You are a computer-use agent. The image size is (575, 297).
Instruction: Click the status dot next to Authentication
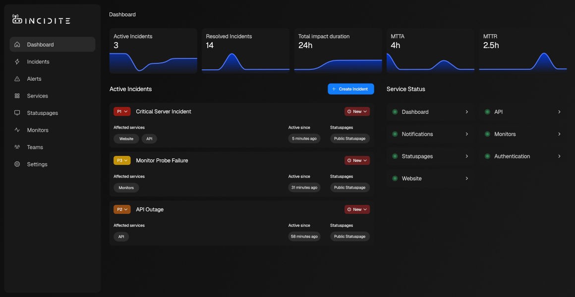tap(488, 156)
